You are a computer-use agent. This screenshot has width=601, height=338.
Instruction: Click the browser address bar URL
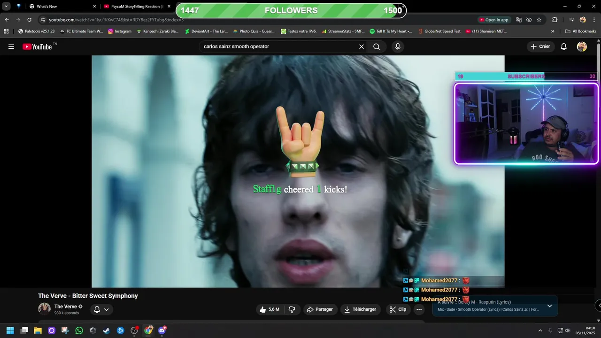[116, 20]
